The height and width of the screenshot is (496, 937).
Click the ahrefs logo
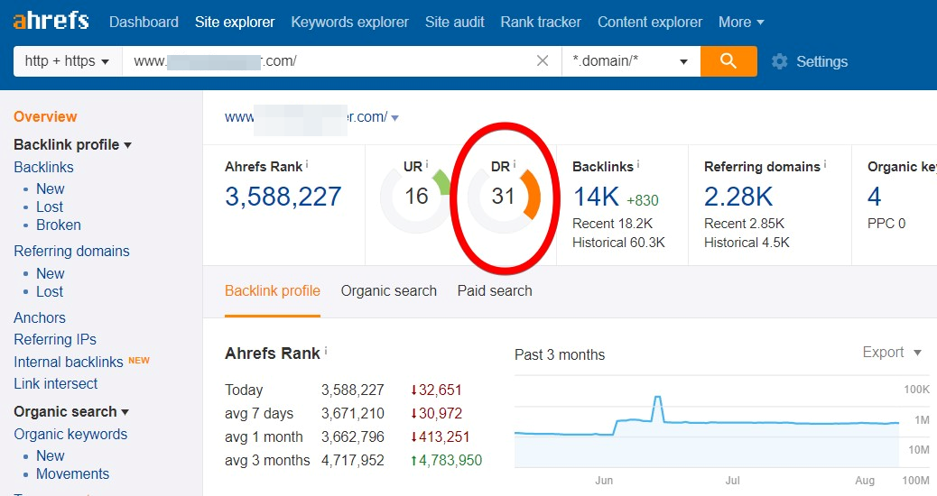(x=51, y=22)
